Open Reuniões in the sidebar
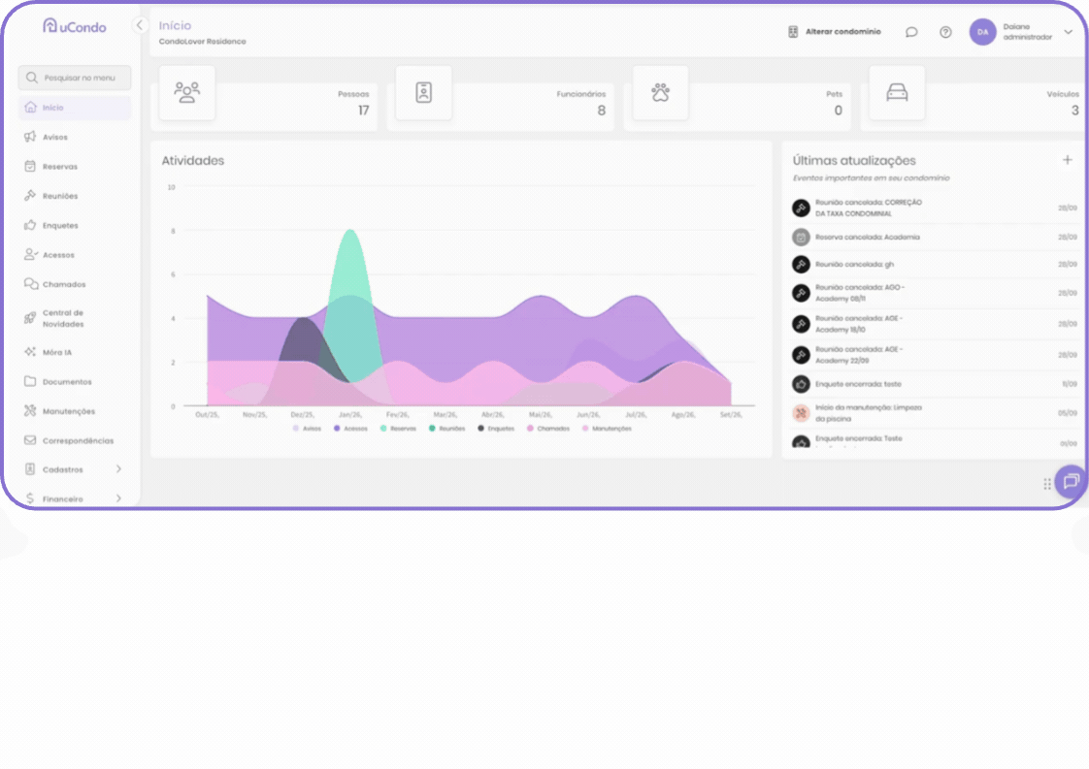Viewport: 1089px width, 769px height. 75,196
